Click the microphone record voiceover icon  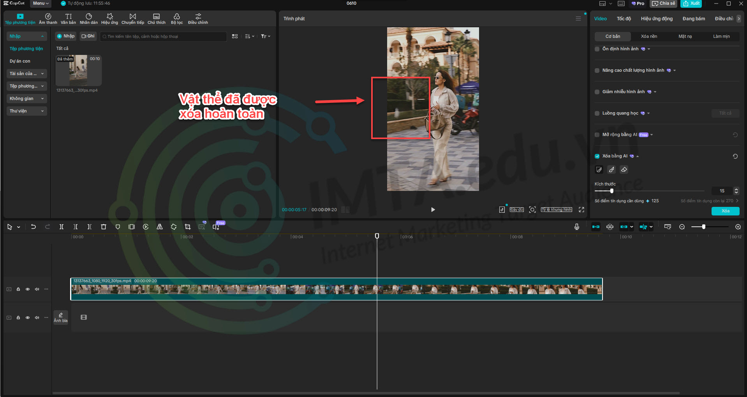577,227
